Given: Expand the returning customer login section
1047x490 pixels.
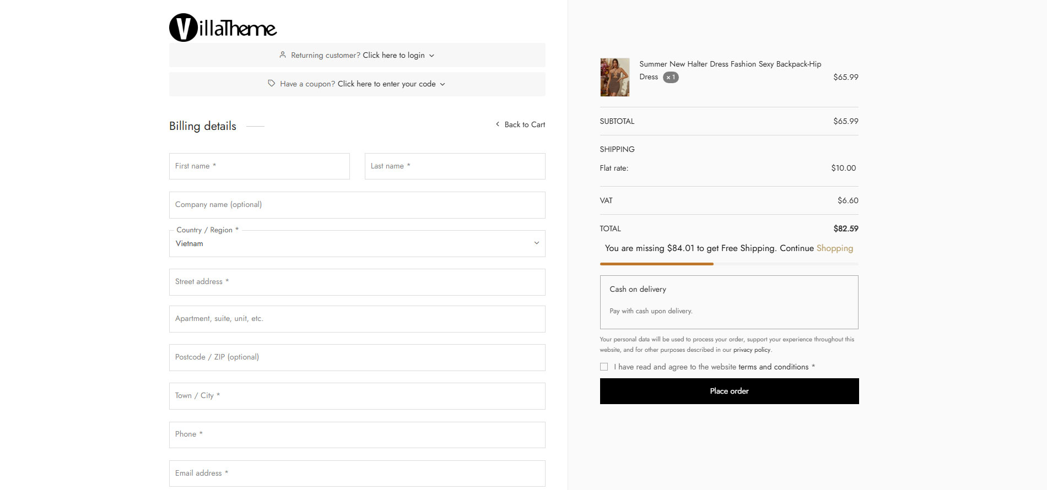Looking at the screenshot, I should [x=393, y=56].
